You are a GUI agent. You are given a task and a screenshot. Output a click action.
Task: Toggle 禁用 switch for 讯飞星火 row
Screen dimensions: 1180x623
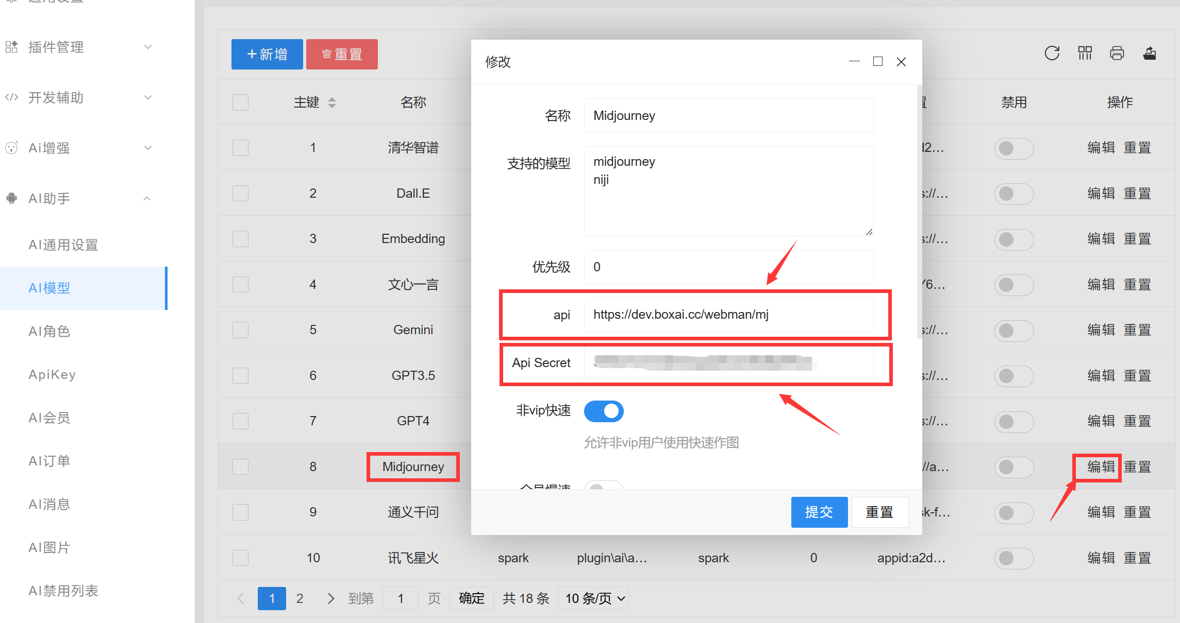[1013, 558]
